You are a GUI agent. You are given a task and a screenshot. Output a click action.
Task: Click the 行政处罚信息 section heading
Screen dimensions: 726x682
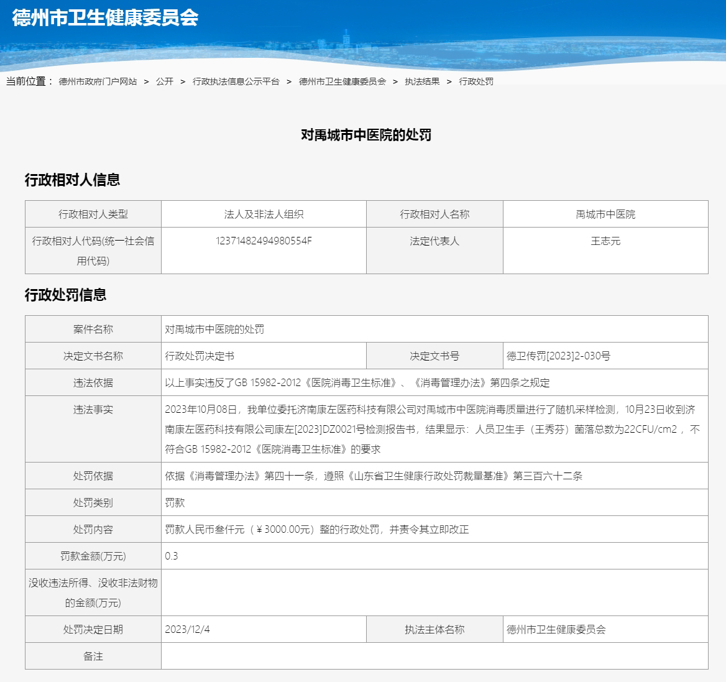click(65, 295)
